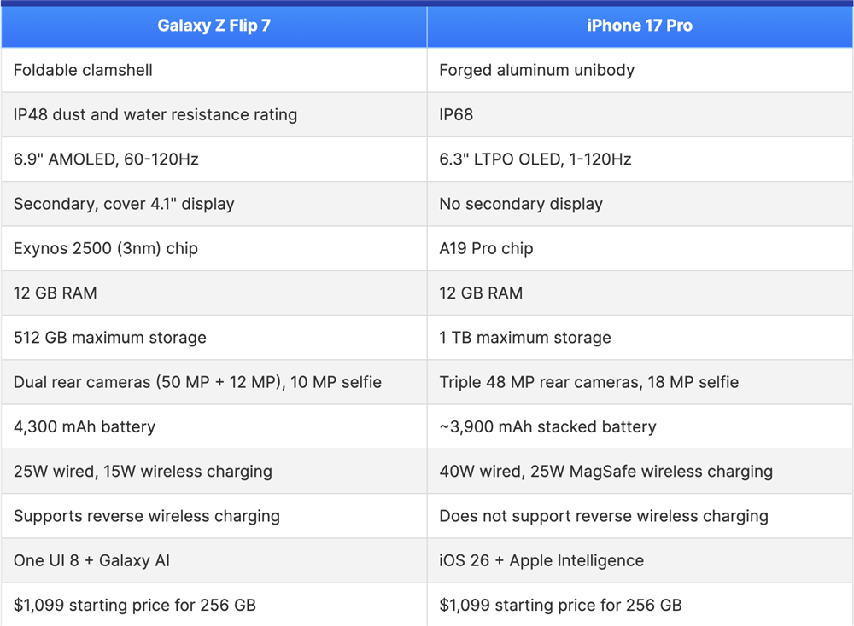This screenshot has width=854, height=626.
Task: Click the No secondary display cell
Action: click(521, 204)
